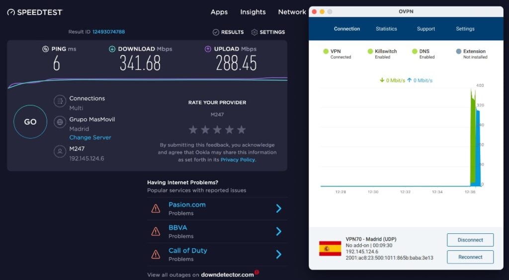Open the Call of Duty outage link
509x280 pixels.
tap(187, 251)
